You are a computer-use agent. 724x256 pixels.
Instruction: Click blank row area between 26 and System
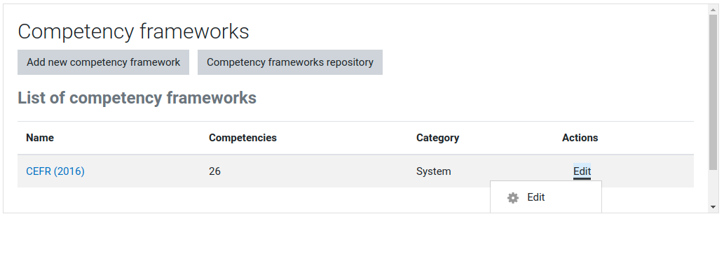pos(319,171)
